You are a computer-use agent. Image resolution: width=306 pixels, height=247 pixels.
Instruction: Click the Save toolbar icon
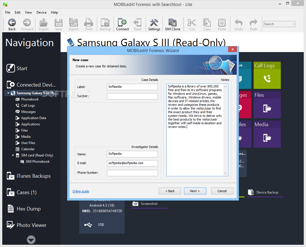coord(59,24)
